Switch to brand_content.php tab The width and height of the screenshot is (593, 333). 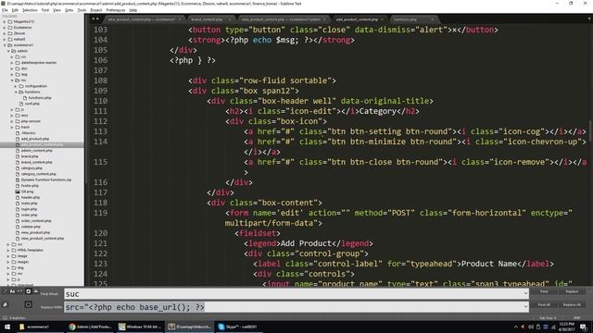pyautogui.click(x=209, y=19)
